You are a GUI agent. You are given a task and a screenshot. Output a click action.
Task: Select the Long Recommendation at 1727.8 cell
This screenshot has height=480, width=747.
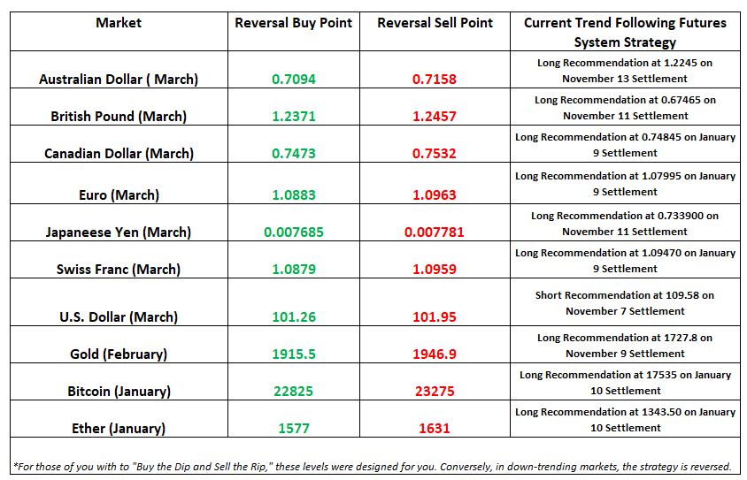coord(625,346)
